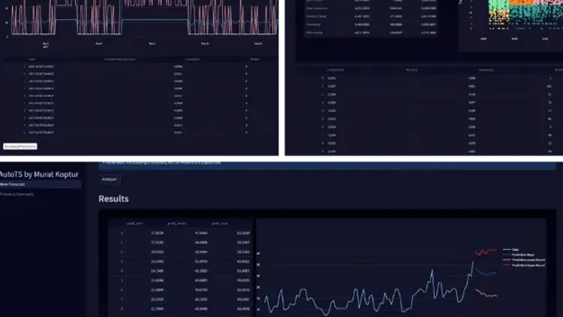Image resolution: width=563 pixels, height=317 pixels.
Task: Click the Recency column header
Action: 411,70
